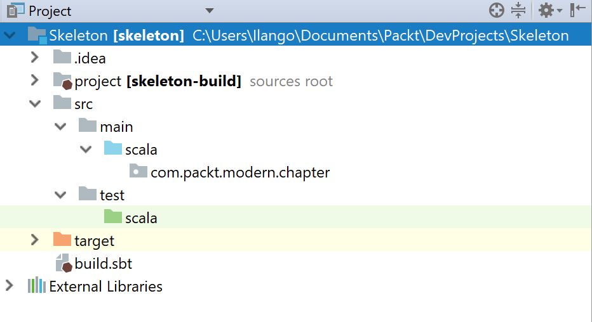Click the Project view icon in header
This screenshot has height=322, width=592.
[x=15, y=11]
